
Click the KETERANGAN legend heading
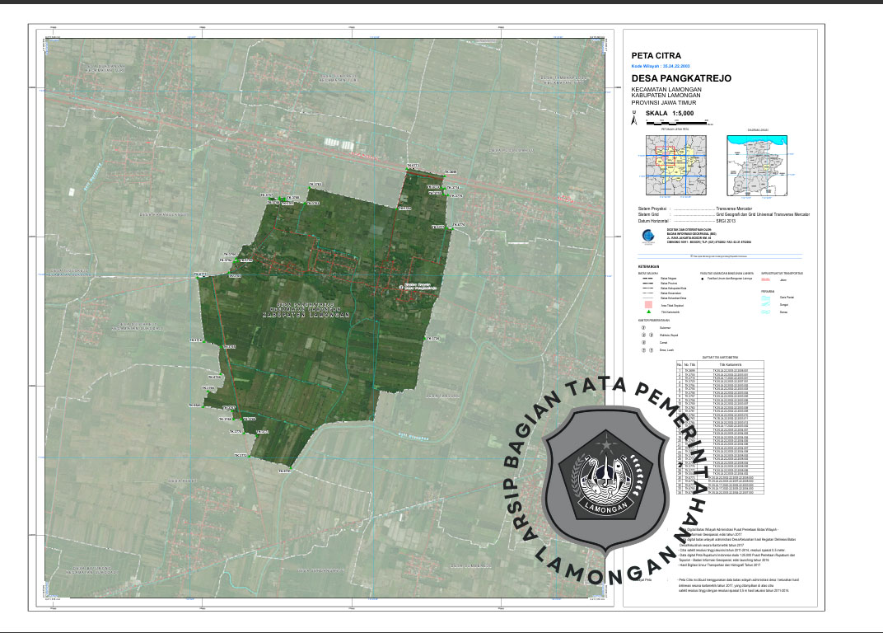click(x=649, y=266)
